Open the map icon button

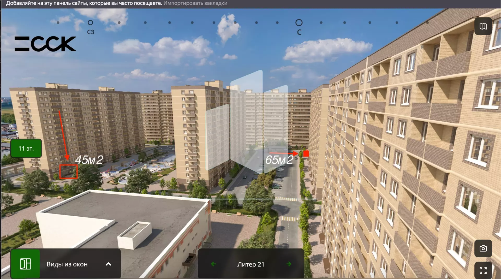pyautogui.click(x=483, y=26)
